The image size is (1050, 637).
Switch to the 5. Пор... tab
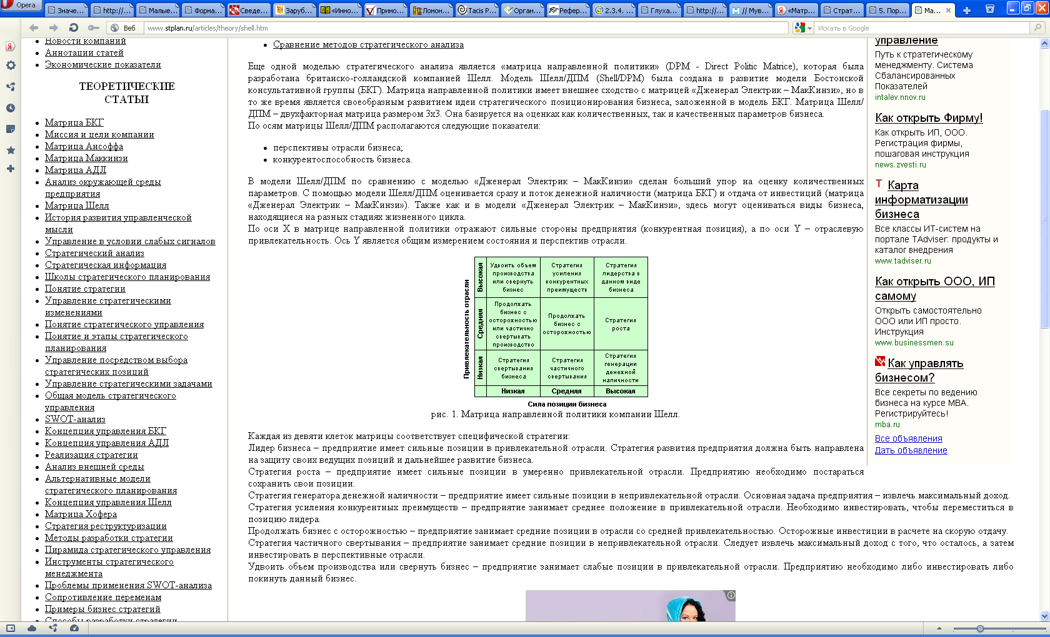click(887, 10)
